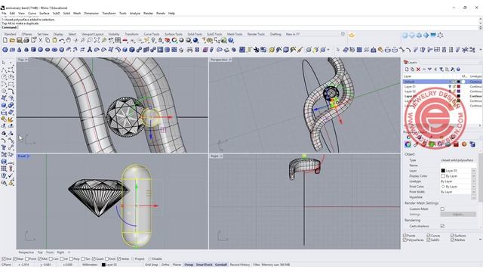Open the Perspective viewport title dropdown
The height and width of the screenshot is (272, 483).
click(230, 60)
